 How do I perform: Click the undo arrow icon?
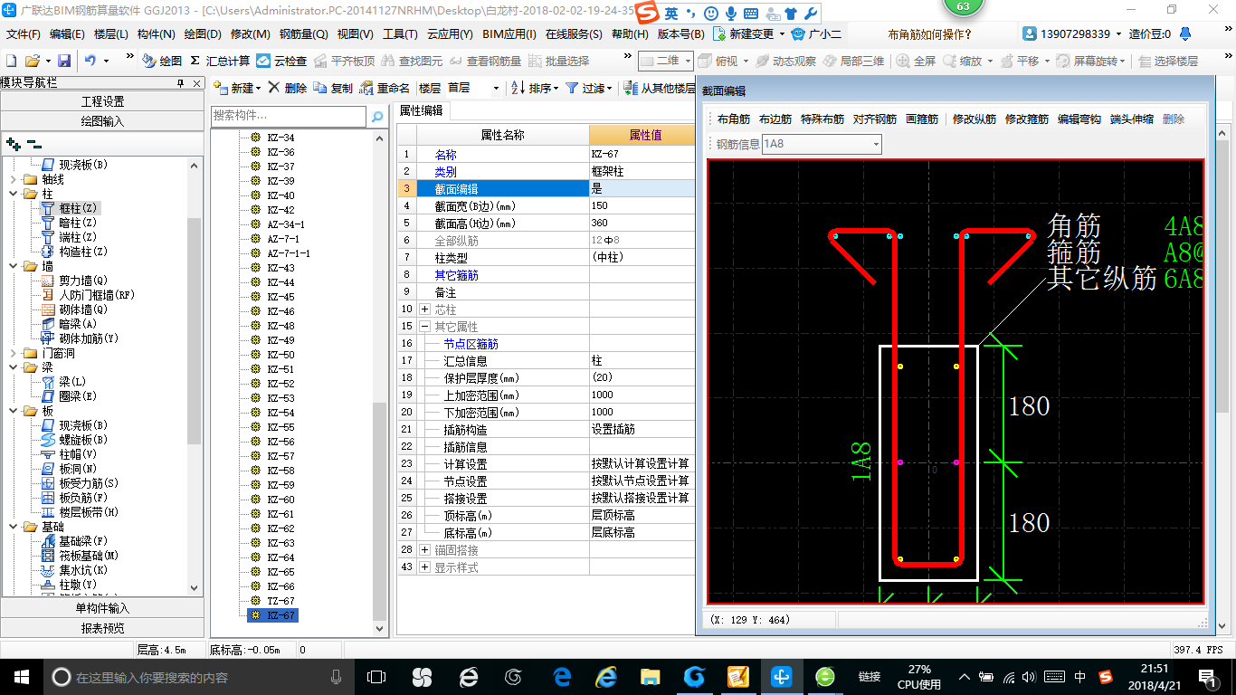point(90,61)
